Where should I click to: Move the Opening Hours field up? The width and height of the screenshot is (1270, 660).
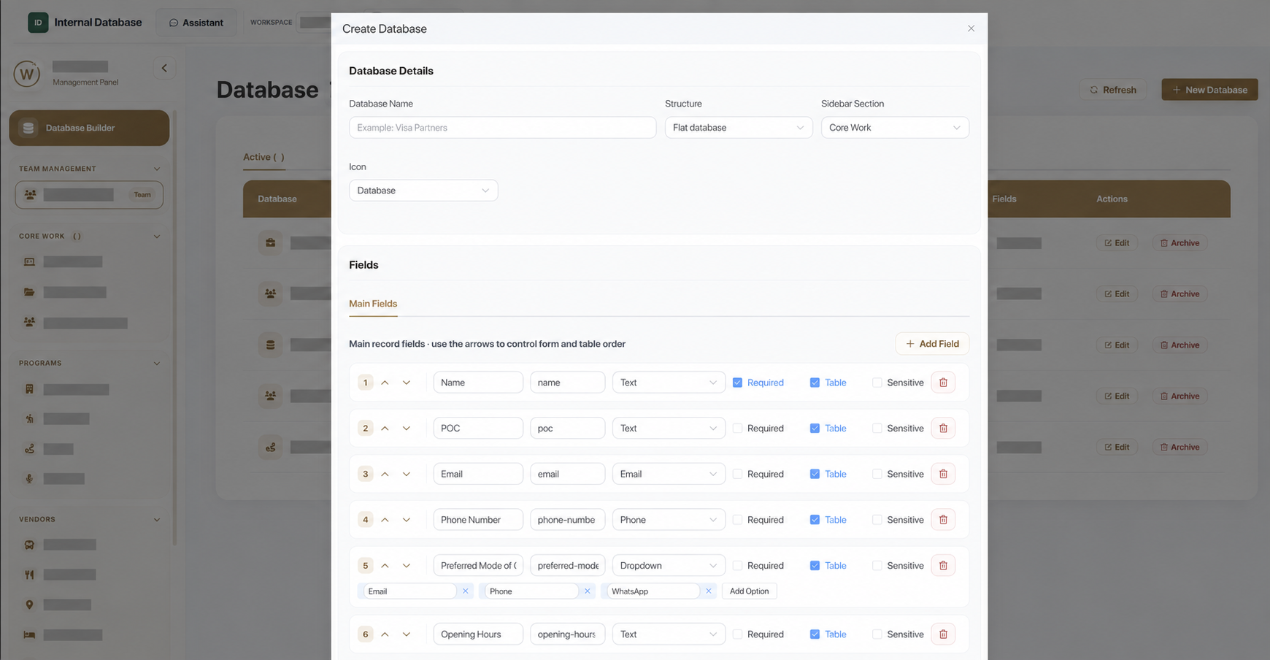tap(385, 634)
